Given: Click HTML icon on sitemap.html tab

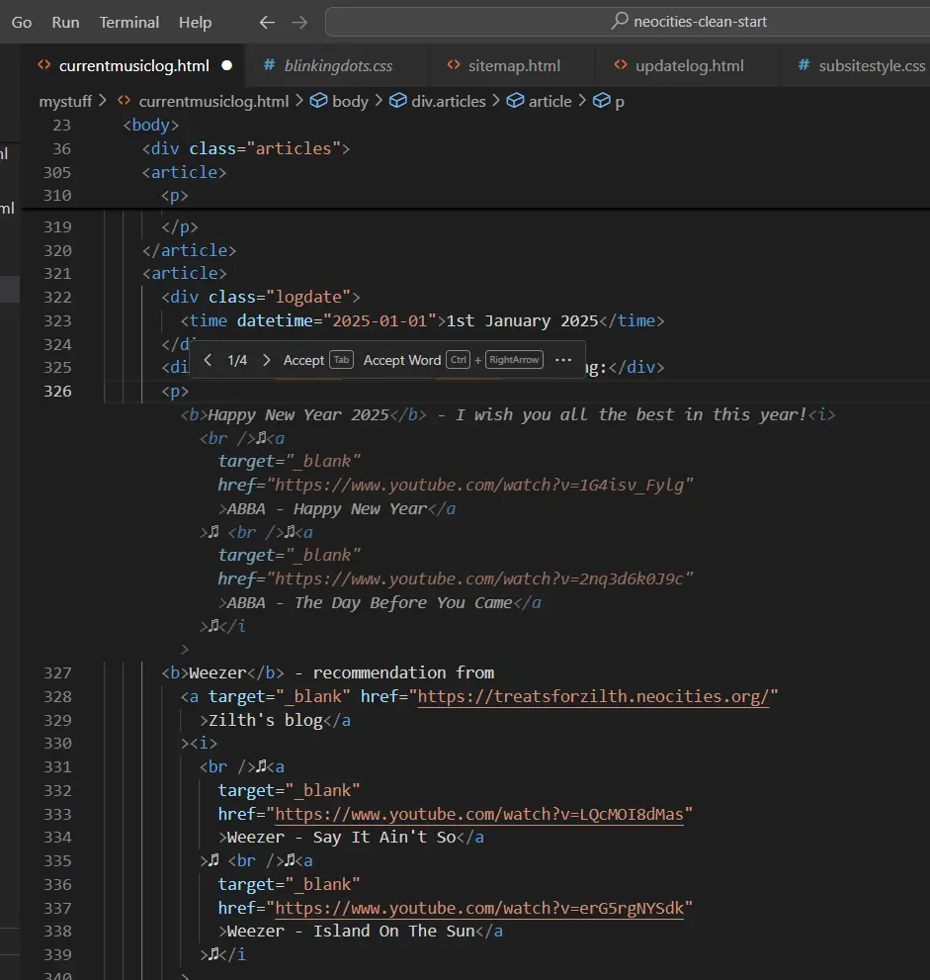Looking at the screenshot, I should tap(454, 65).
